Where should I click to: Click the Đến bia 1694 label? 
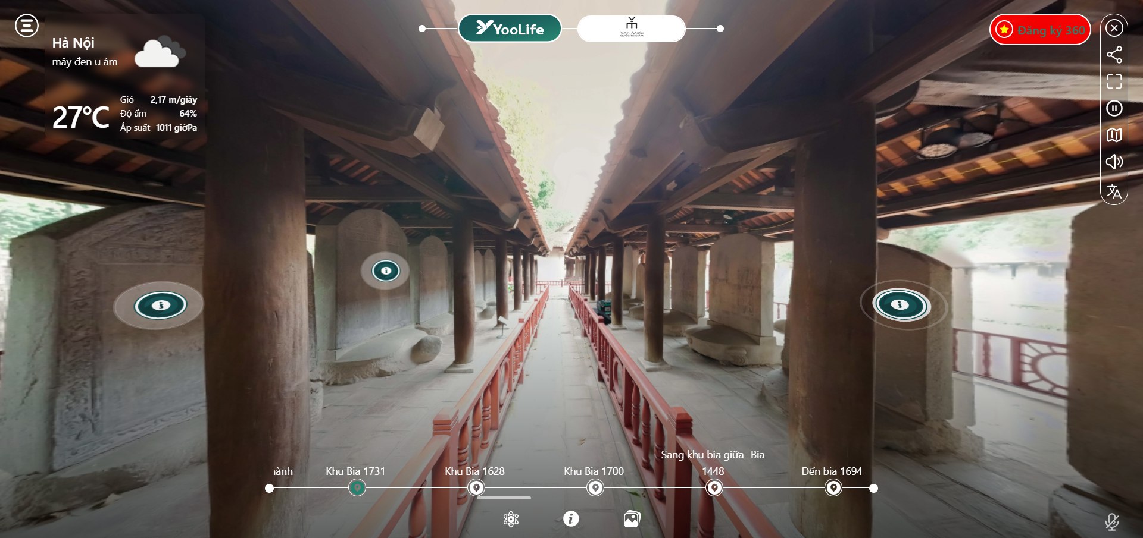(x=832, y=471)
